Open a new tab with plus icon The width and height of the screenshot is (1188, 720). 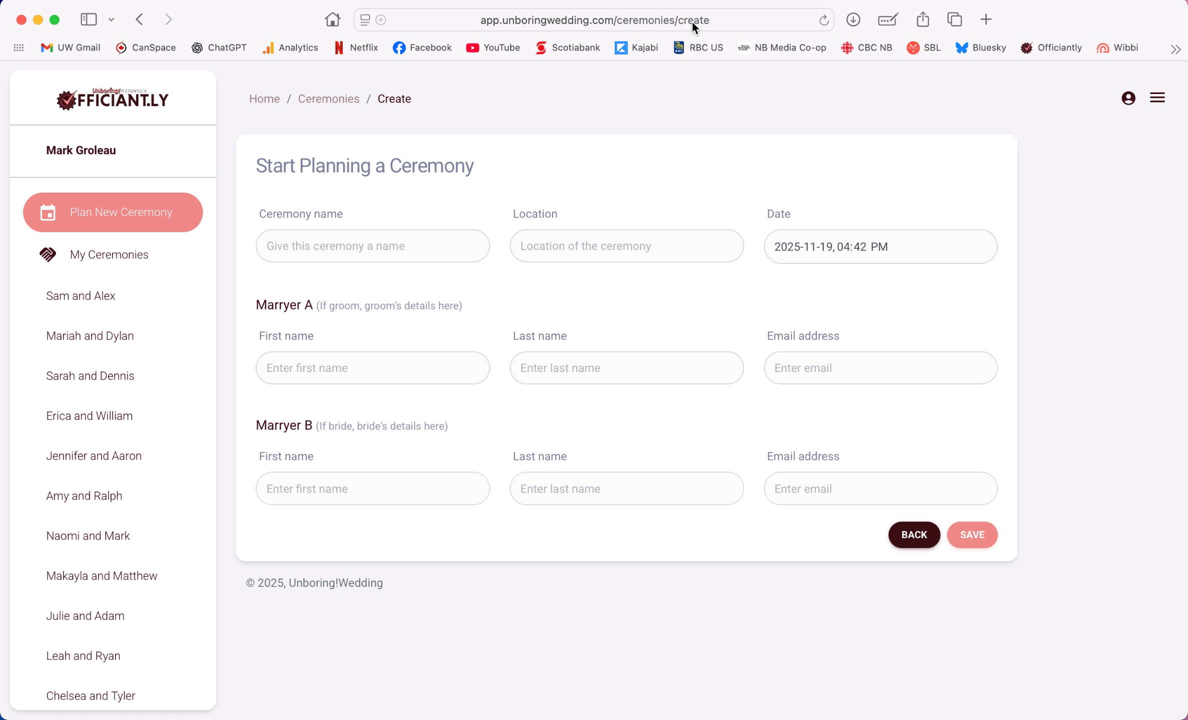(985, 19)
